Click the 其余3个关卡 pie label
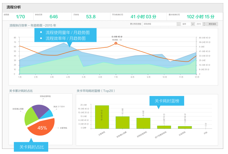 pyautogui.click(x=59, y=107)
